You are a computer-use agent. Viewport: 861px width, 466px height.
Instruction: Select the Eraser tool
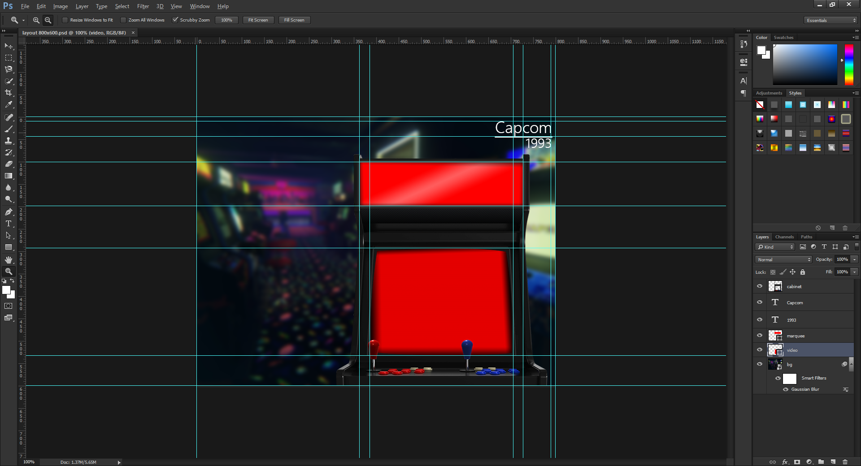pyautogui.click(x=9, y=164)
